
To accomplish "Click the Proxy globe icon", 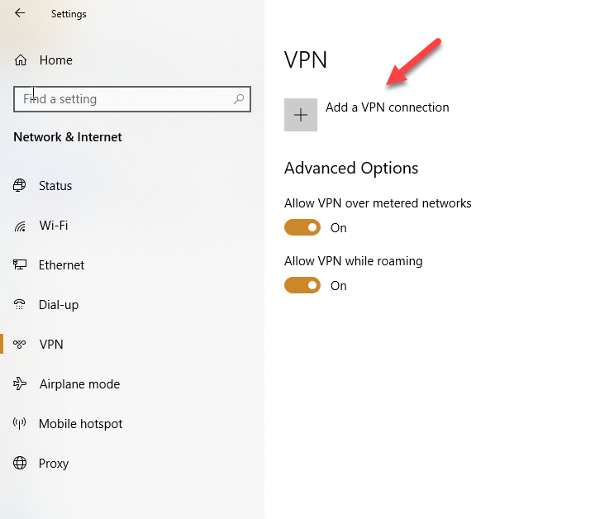I will click(20, 464).
